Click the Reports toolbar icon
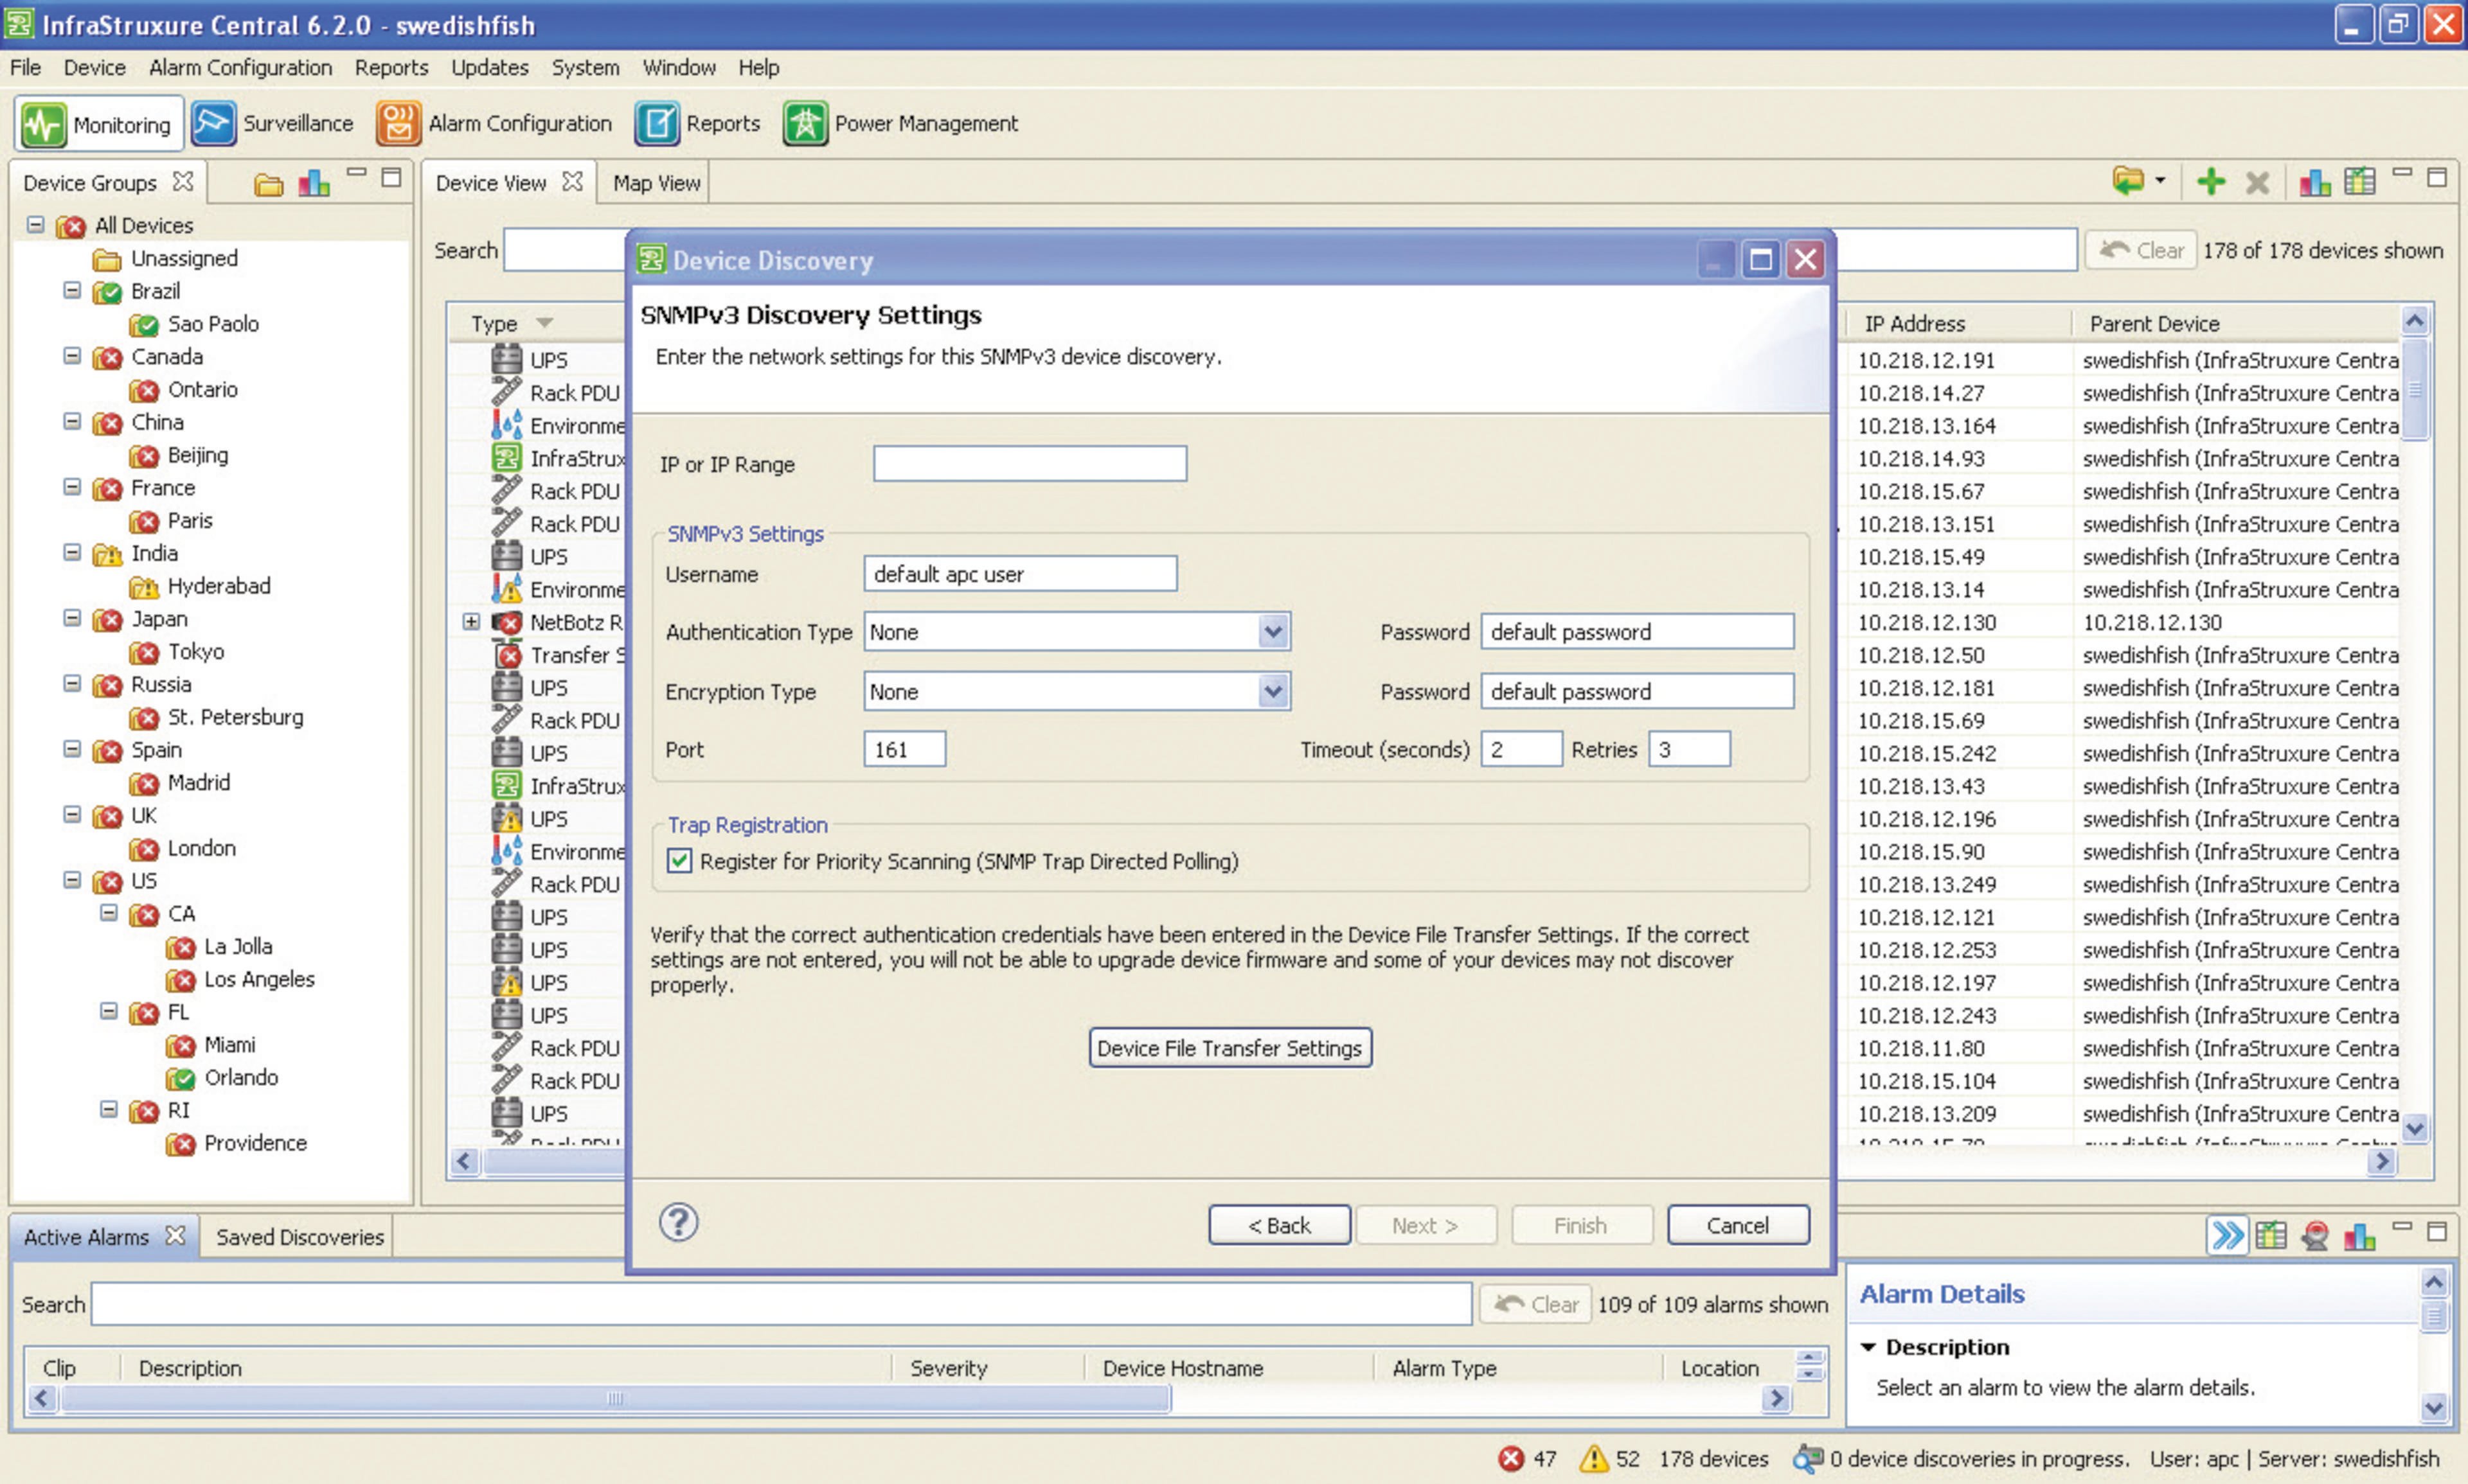Viewport: 2468px width, 1484px height. 656,123
